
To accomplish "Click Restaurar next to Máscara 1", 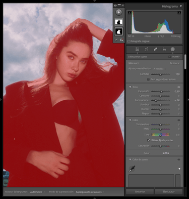I will [x=175, y=63].
